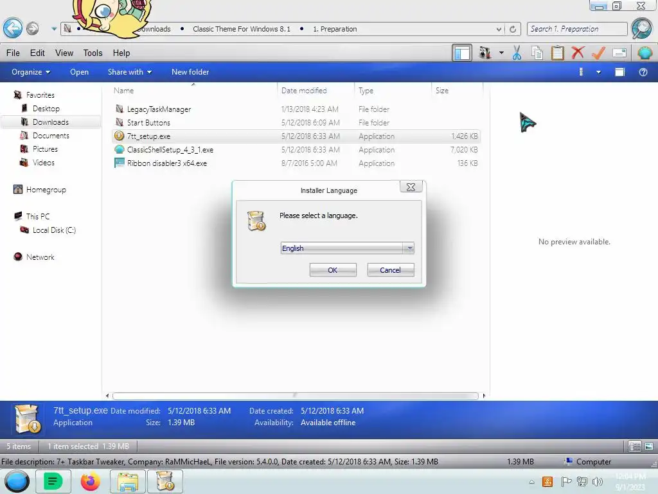Cut with the scissors icon
Viewport: 658px width, 494px height.
(x=517, y=53)
